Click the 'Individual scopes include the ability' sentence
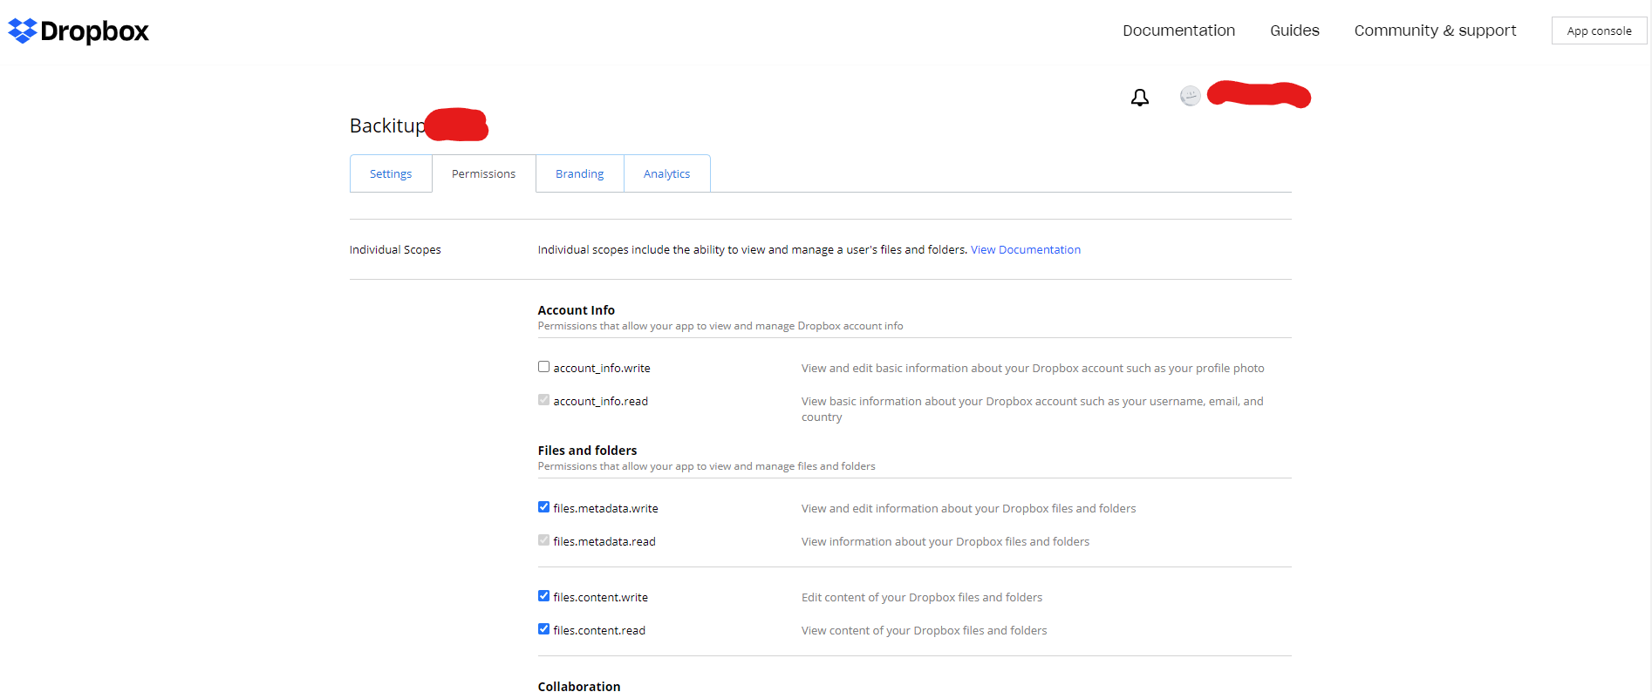 coord(753,249)
